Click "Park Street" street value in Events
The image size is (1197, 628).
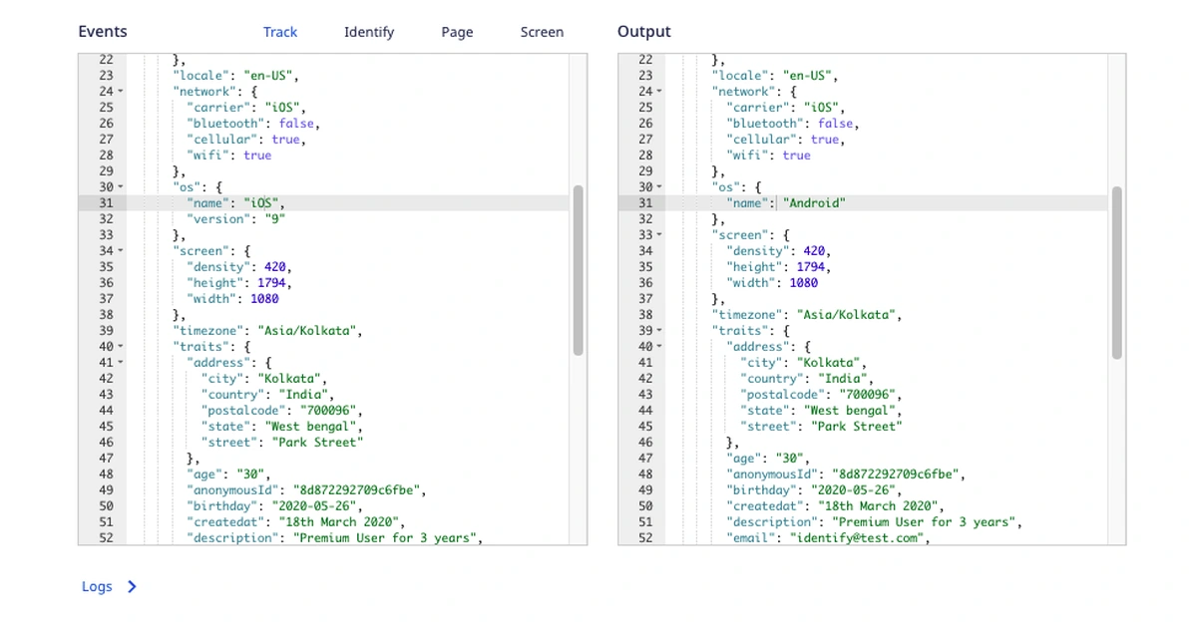pyautogui.click(x=317, y=443)
